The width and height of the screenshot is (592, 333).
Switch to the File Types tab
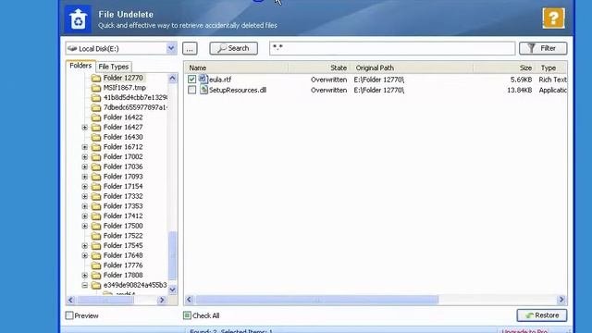[x=113, y=67]
